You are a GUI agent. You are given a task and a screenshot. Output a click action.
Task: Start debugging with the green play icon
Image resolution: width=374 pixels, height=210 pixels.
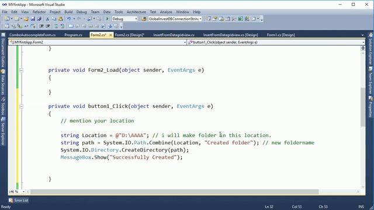(108, 19)
